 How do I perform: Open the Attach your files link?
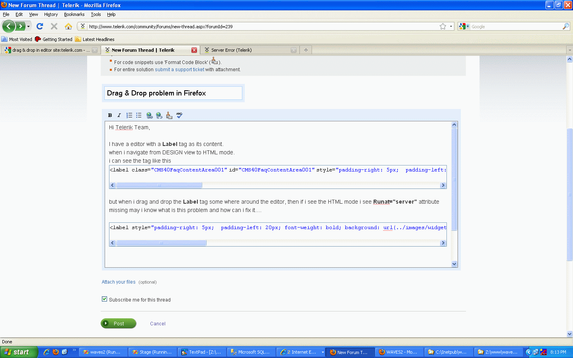click(x=119, y=282)
